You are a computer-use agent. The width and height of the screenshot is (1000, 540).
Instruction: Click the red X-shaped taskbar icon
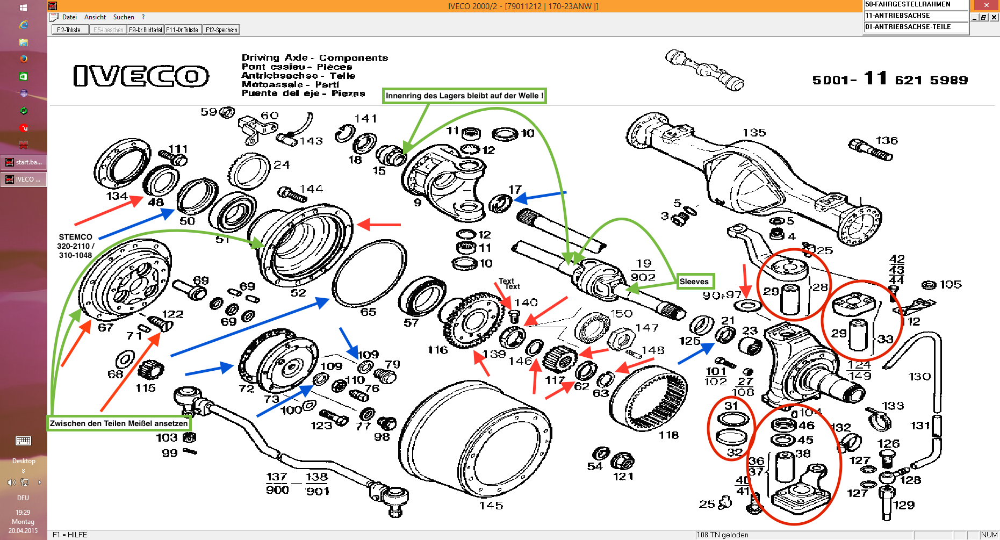(x=23, y=145)
